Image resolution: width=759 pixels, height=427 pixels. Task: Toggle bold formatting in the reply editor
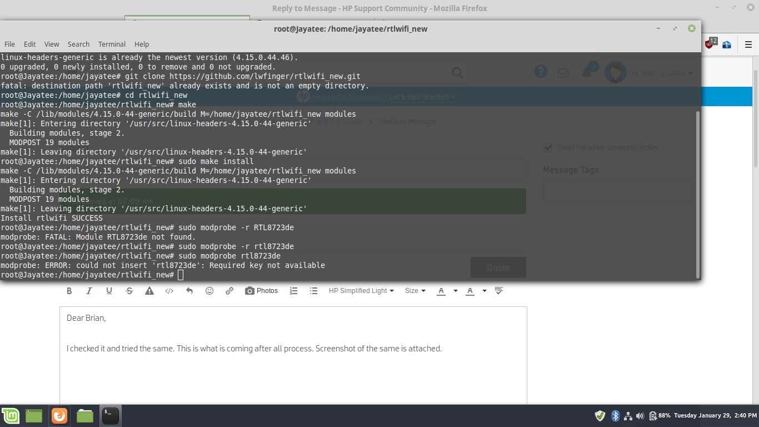69,291
